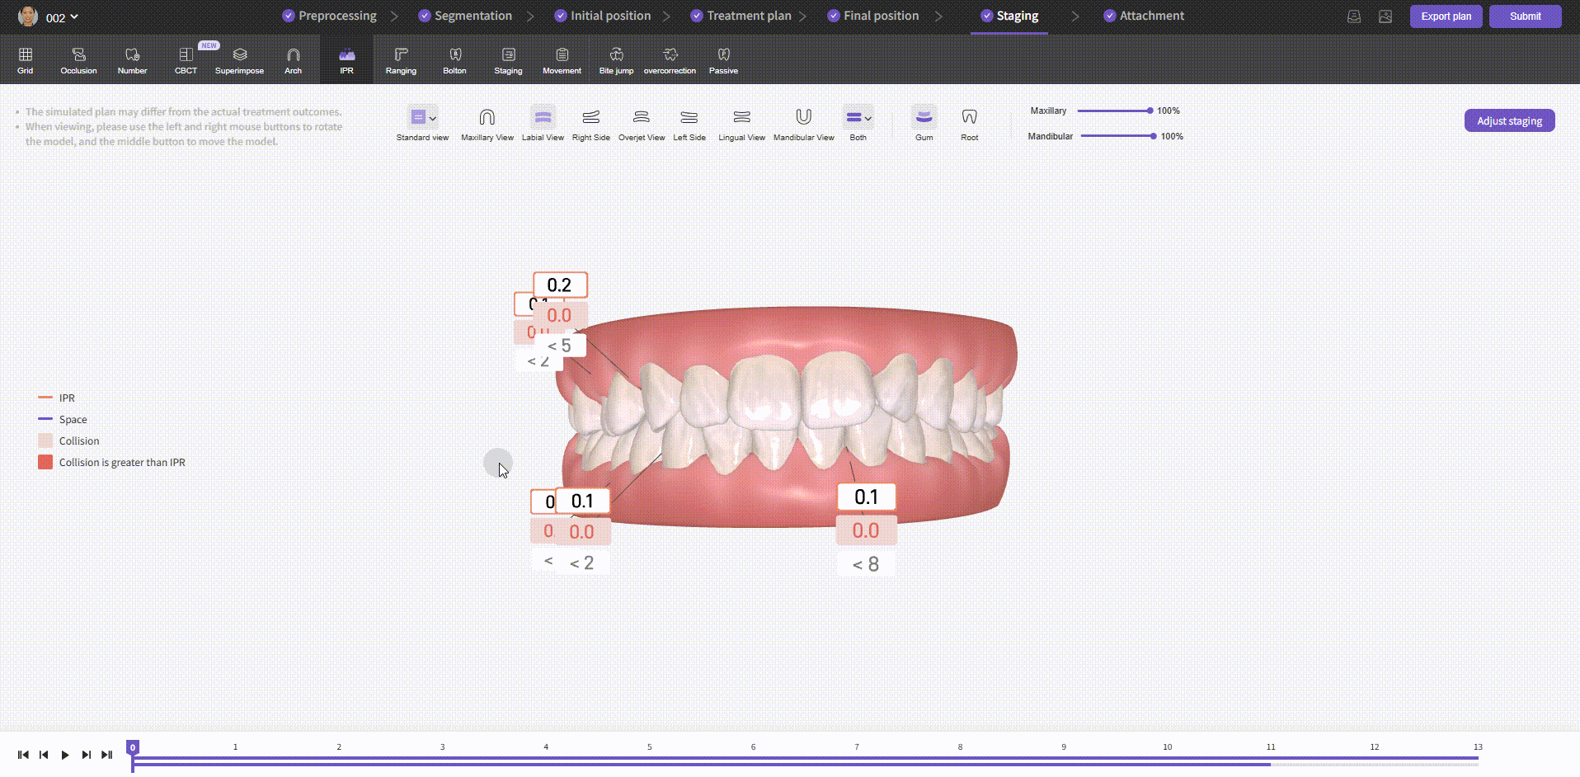The image size is (1580, 777).
Task: Open the 002 patient dropdown
Action: pyautogui.click(x=62, y=17)
